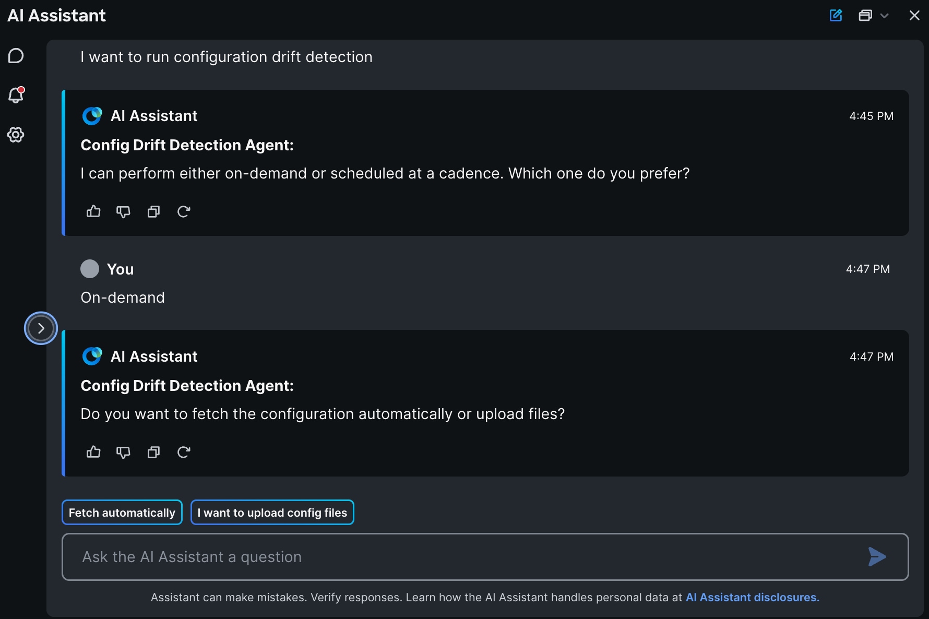This screenshot has height=619, width=929.
Task: Open the settings gear icon
Action: point(16,135)
